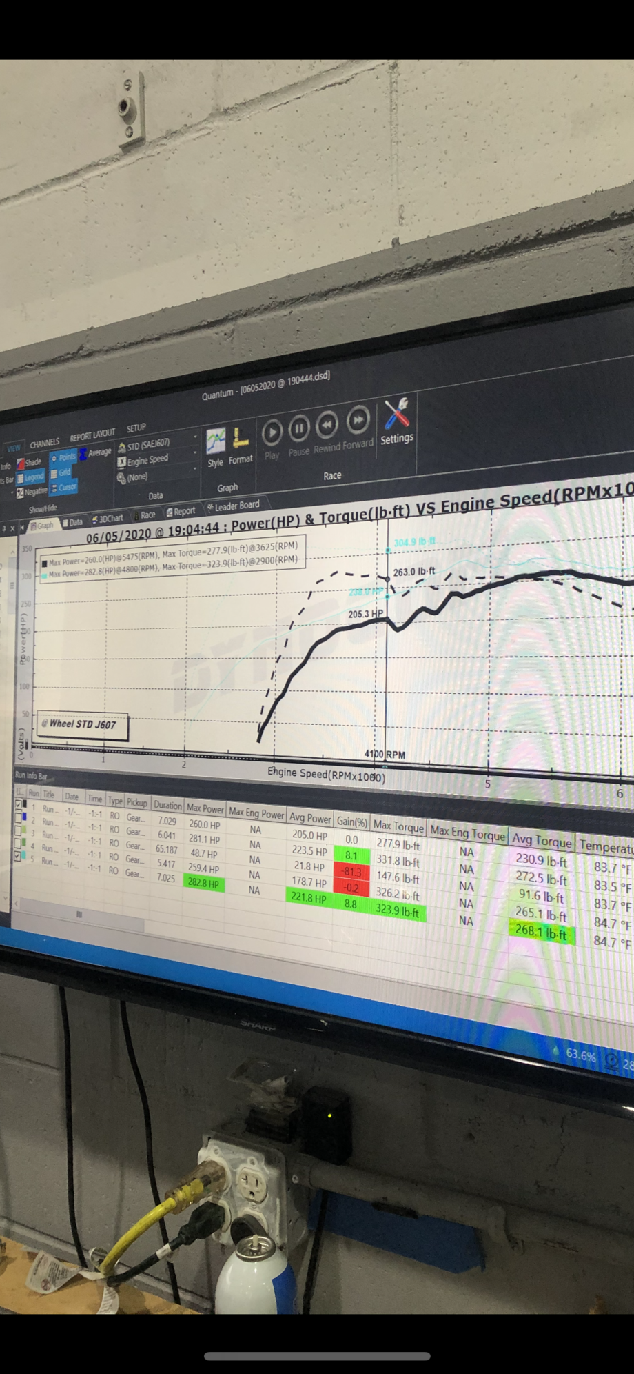Sort by the Max Power column header
Image resolution: width=634 pixels, height=1374 pixels.
coord(205,808)
